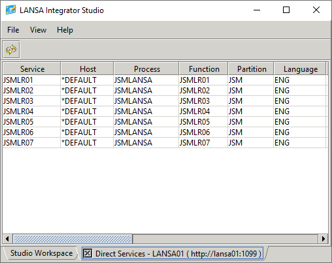The width and height of the screenshot is (332, 263).
Task: Click the Partition column header
Action: [251, 69]
